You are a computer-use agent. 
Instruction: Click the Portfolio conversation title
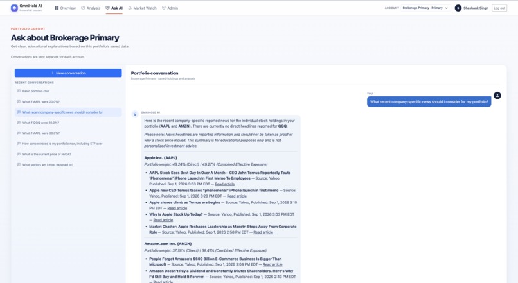[x=154, y=73]
